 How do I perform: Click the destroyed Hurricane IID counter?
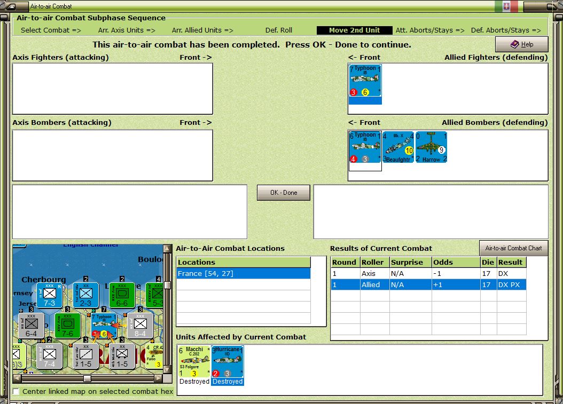[228, 362]
